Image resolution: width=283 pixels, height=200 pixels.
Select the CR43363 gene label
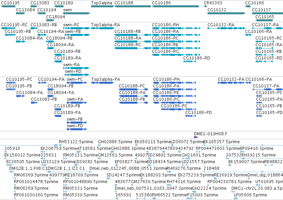coord(213,3)
